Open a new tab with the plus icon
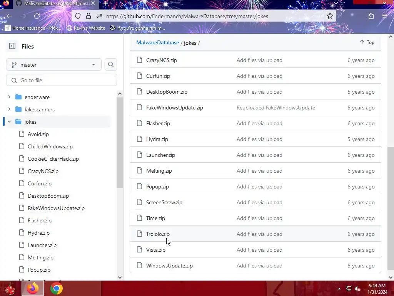 point(106,3)
